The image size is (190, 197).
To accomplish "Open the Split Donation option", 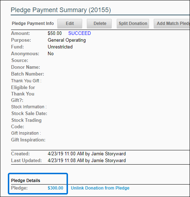I will pyautogui.click(x=133, y=24).
